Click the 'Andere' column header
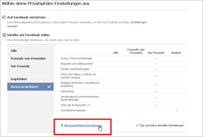 pyautogui.click(x=176, y=53)
